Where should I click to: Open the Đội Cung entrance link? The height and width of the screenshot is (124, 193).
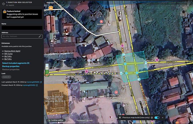8,54
